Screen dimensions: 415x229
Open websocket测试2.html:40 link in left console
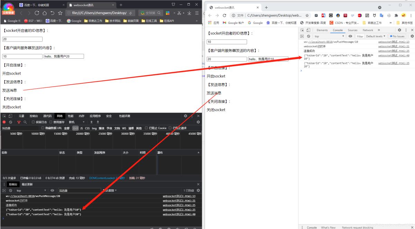pos(179,214)
